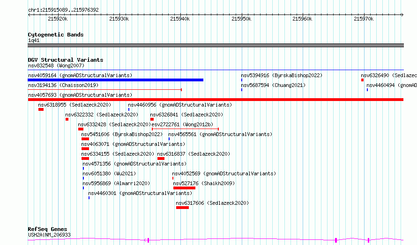
Task: Click the 215930k ruler tick label
Action: point(119,19)
